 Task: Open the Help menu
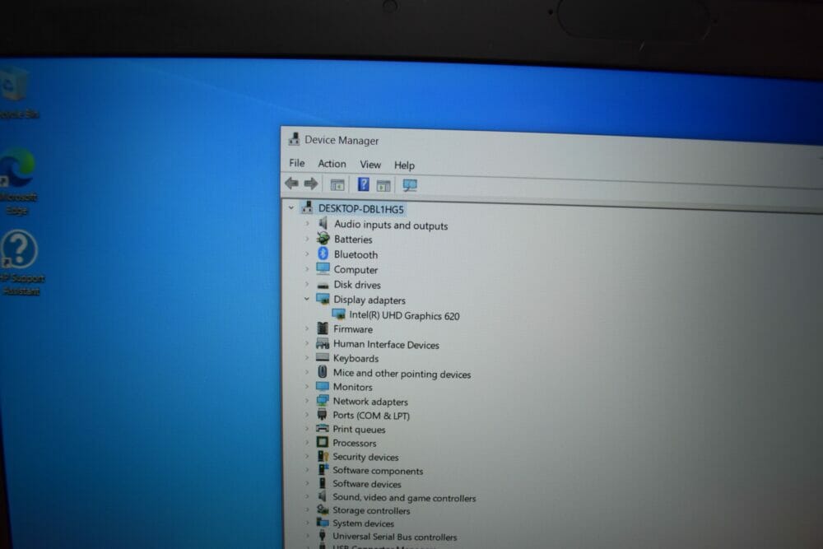pyautogui.click(x=404, y=165)
